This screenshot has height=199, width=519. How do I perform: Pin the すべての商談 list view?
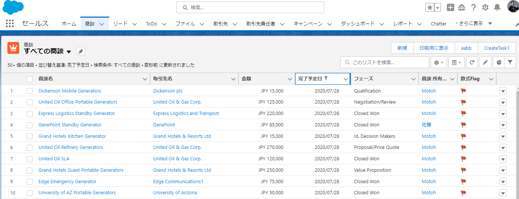81,52
